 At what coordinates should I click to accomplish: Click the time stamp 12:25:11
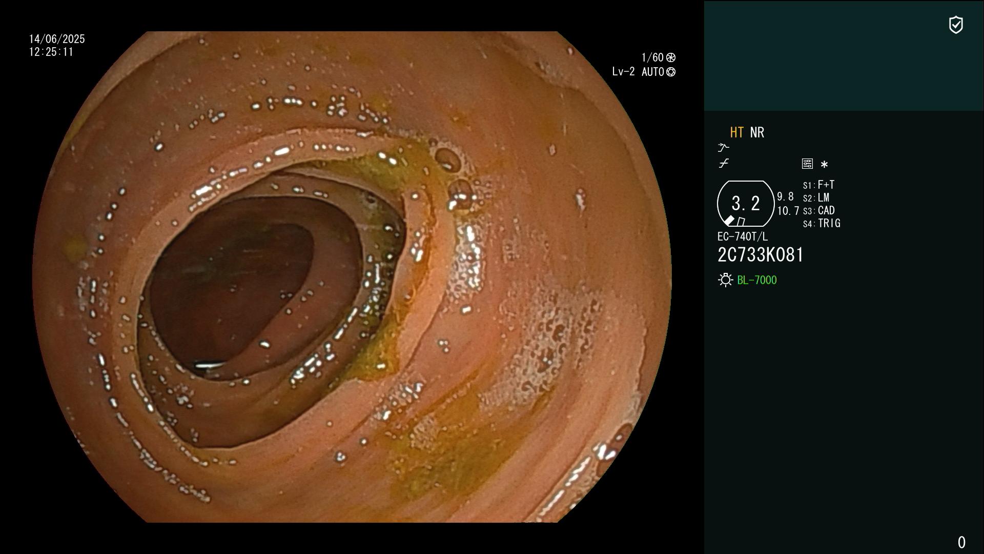(x=51, y=52)
